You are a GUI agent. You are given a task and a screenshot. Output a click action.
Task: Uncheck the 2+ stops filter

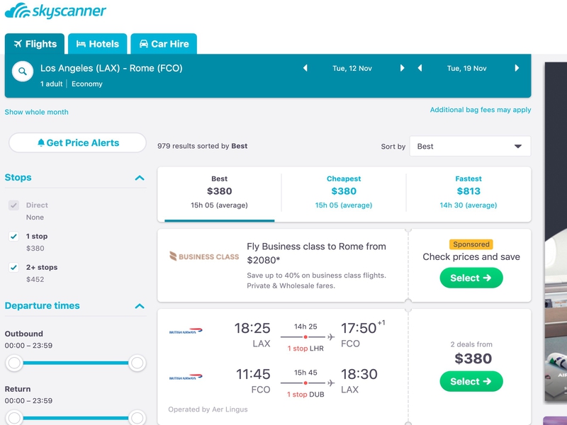13,268
